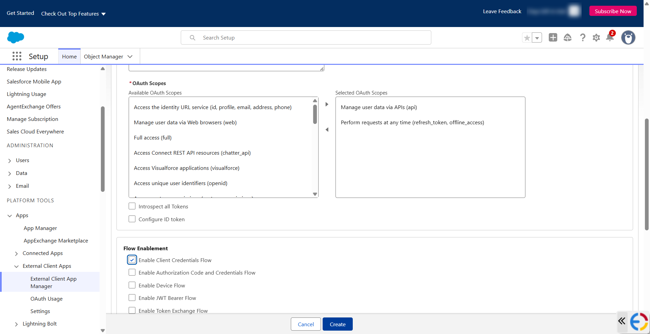This screenshot has height=334, width=650.
Task: Expand the Data section
Action: coord(9,174)
